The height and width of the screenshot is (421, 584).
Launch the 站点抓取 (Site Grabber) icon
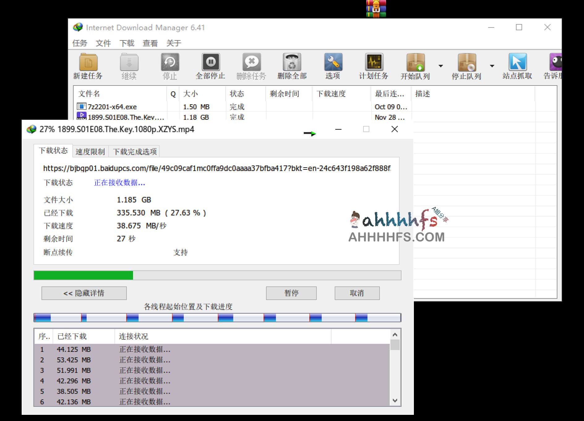(517, 66)
